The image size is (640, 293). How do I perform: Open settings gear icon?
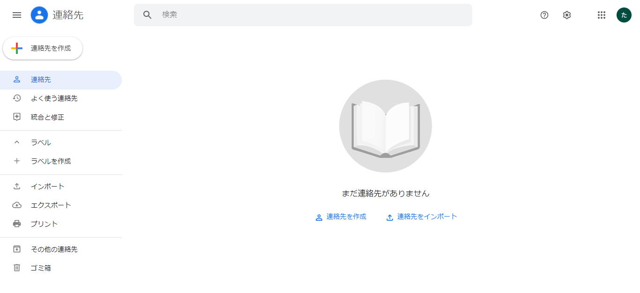pyautogui.click(x=567, y=15)
